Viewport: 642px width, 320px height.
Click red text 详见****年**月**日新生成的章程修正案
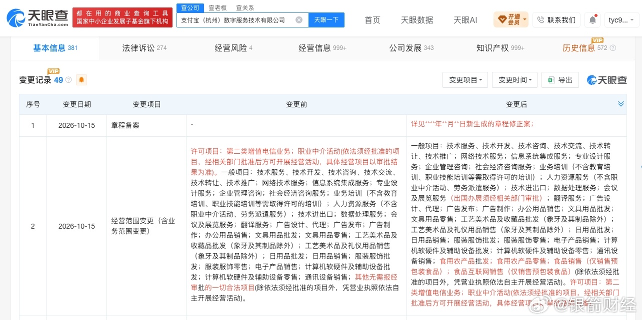[472, 123]
